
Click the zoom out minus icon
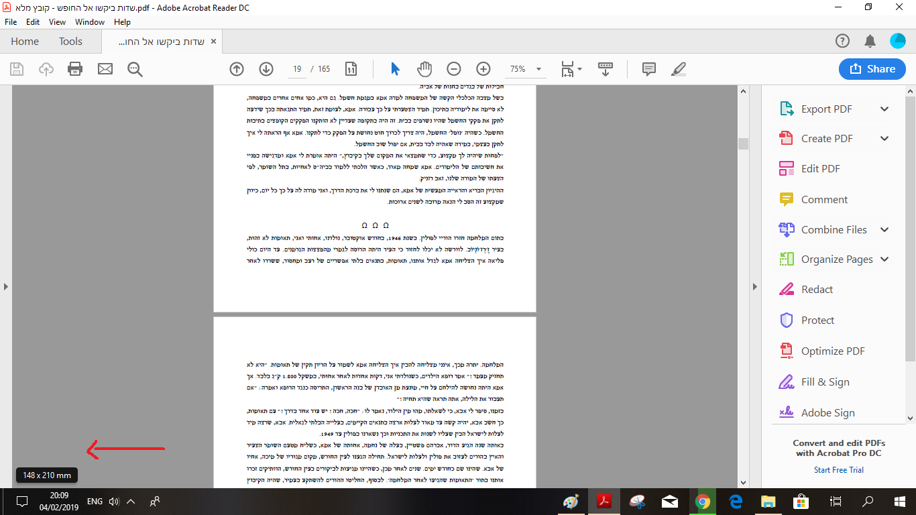(454, 68)
